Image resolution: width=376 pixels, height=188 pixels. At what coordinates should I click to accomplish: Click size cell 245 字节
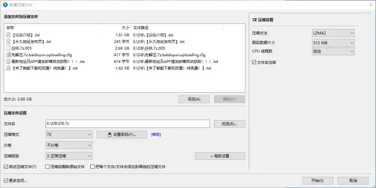coord(121,41)
